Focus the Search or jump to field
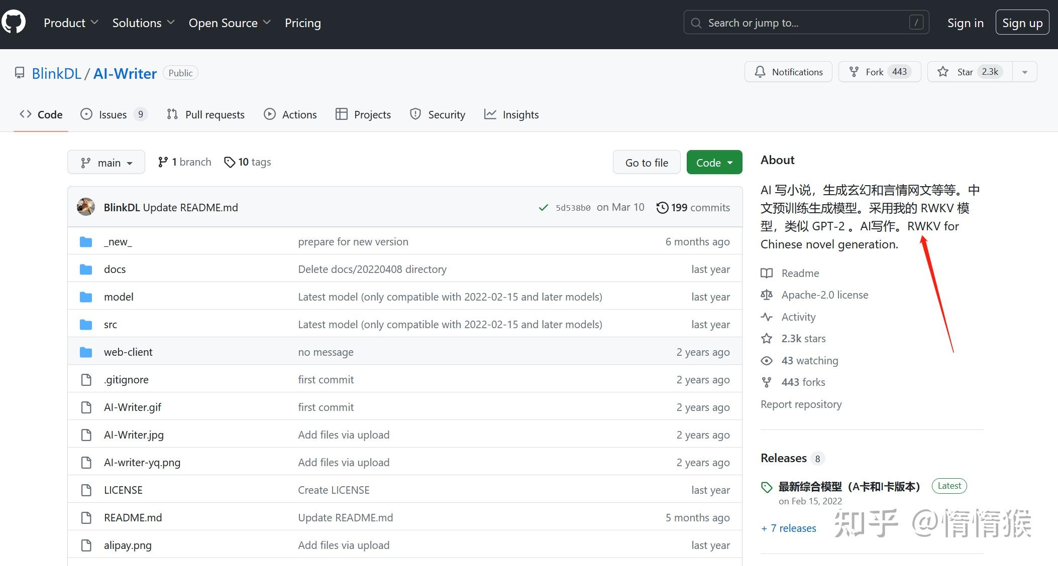Image resolution: width=1058 pixels, height=566 pixels. pos(805,23)
